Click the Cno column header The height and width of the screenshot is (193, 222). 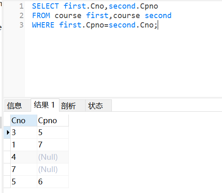point(24,120)
